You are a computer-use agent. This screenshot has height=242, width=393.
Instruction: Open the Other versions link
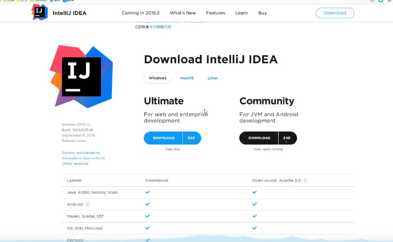tap(75, 164)
